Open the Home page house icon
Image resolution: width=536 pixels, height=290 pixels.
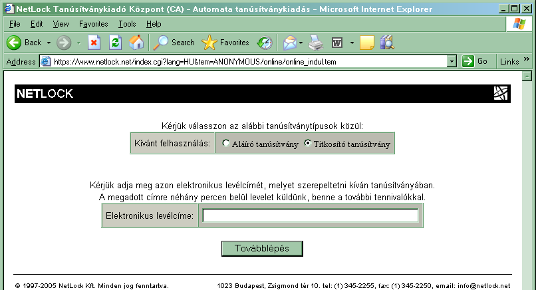pos(136,43)
